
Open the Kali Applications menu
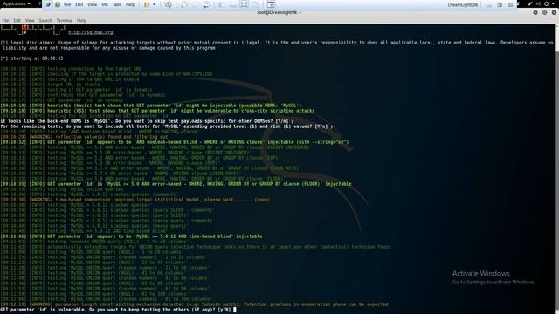click(x=17, y=3)
